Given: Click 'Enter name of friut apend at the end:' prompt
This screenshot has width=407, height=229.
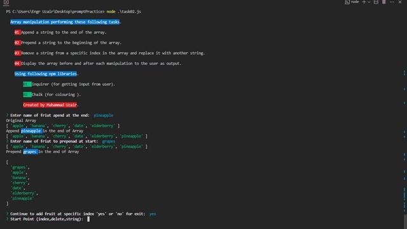Looking at the screenshot, I should (x=50, y=115).
